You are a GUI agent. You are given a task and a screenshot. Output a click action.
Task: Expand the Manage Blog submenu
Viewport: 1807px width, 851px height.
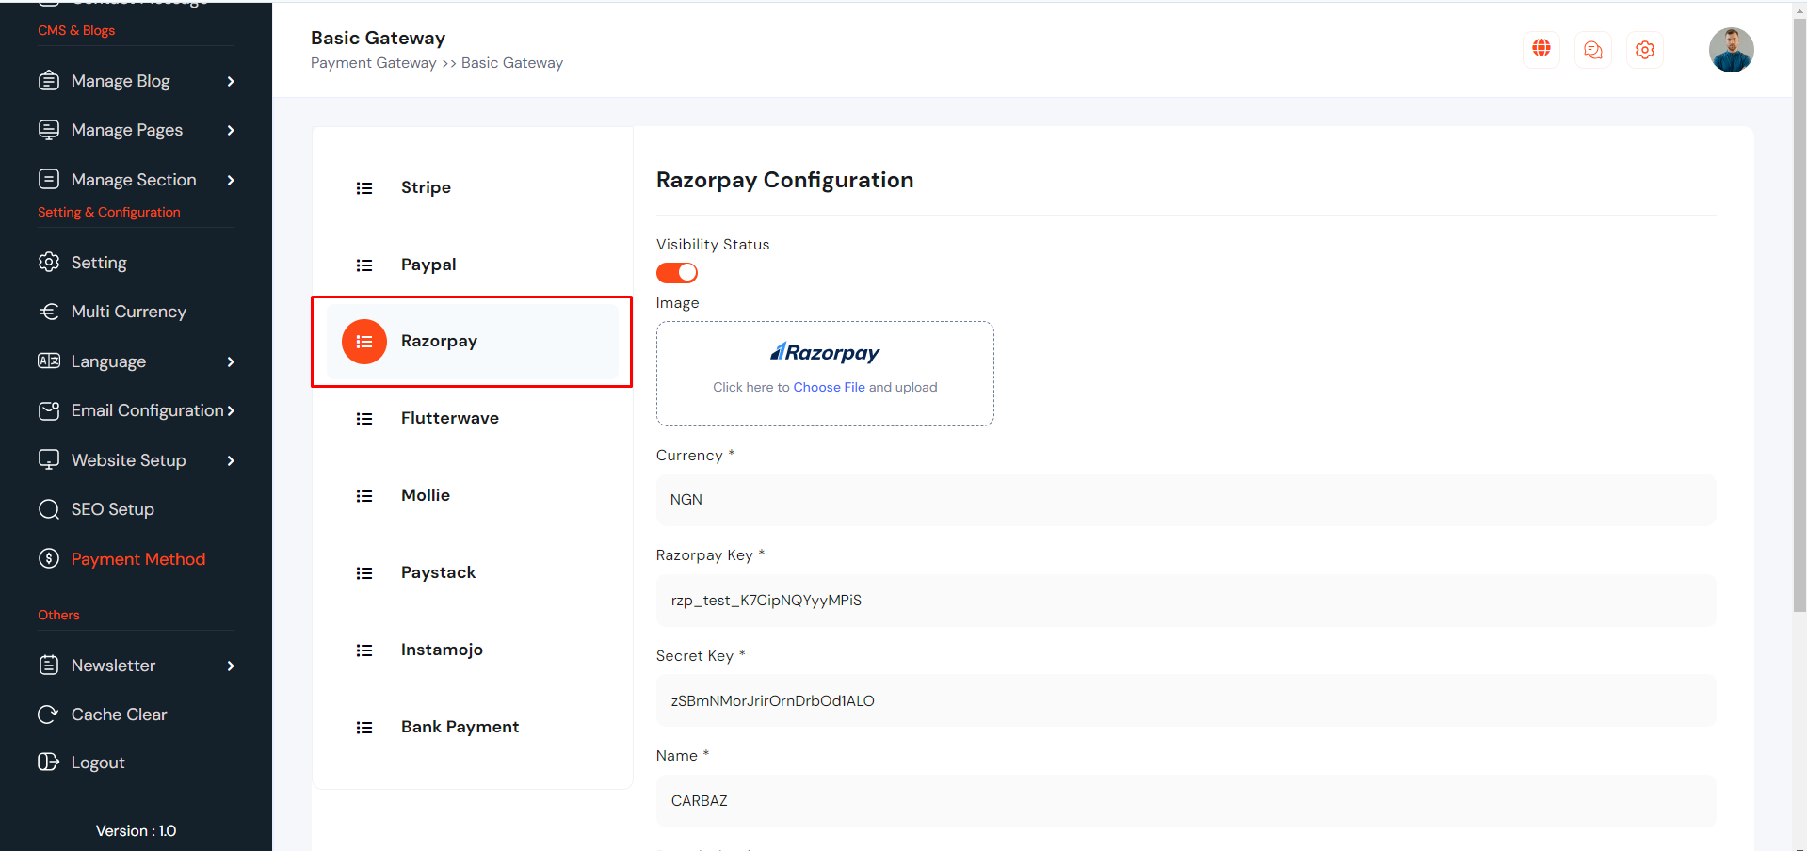[231, 82]
